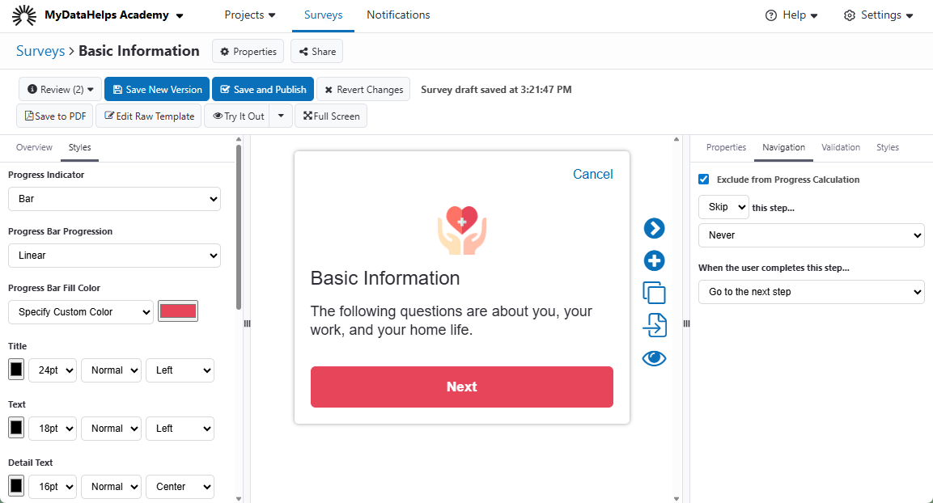Viewport: 933px width, 503px height.
Task: Click the red Next button in preview
Action: (461, 387)
